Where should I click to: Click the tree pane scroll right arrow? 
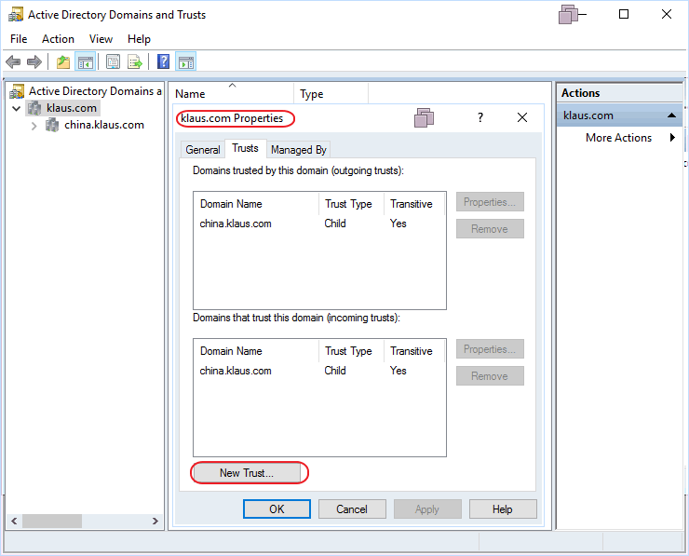(155, 521)
